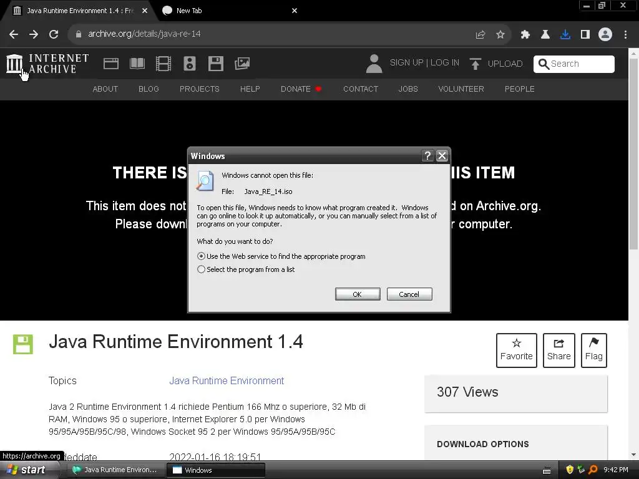
Task: Click the share page icon in address bar
Action: coord(480,34)
